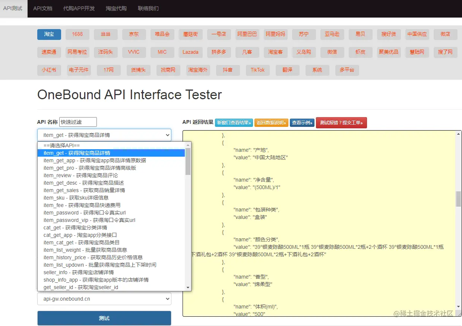Select the 阿里巴巴 platform button

[x=247, y=34]
